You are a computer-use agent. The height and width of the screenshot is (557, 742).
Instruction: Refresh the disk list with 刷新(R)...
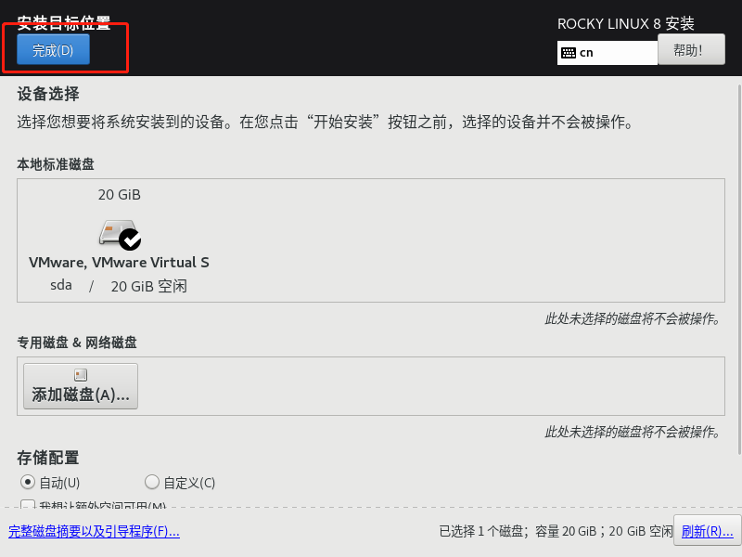tap(707, 531)
